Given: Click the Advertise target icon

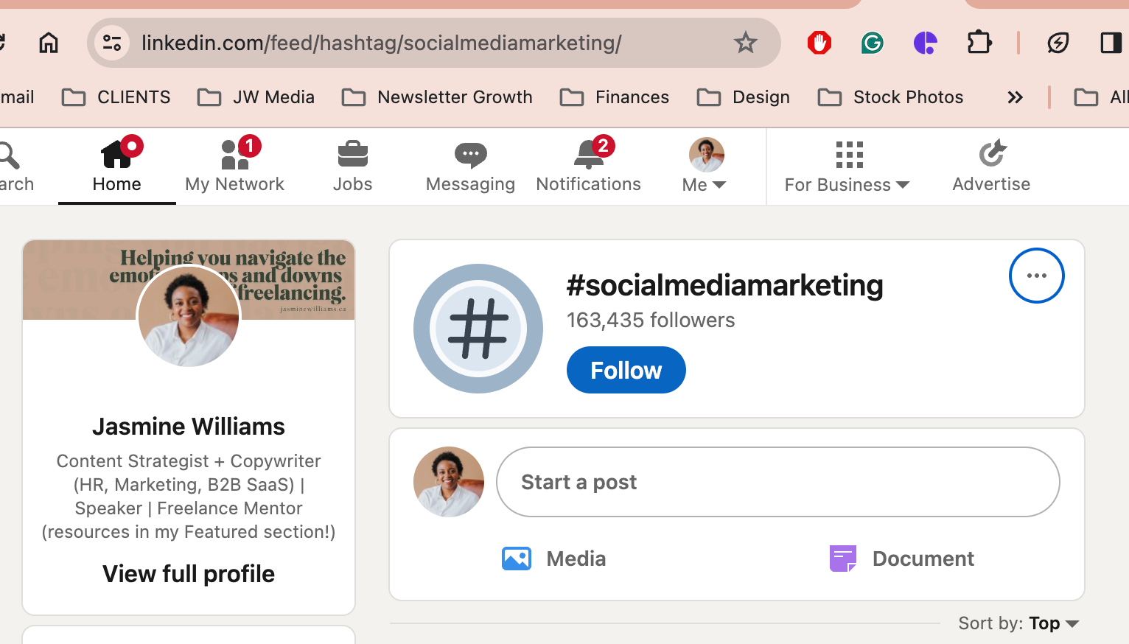Looking at the screenshot, I should [992, 153].
